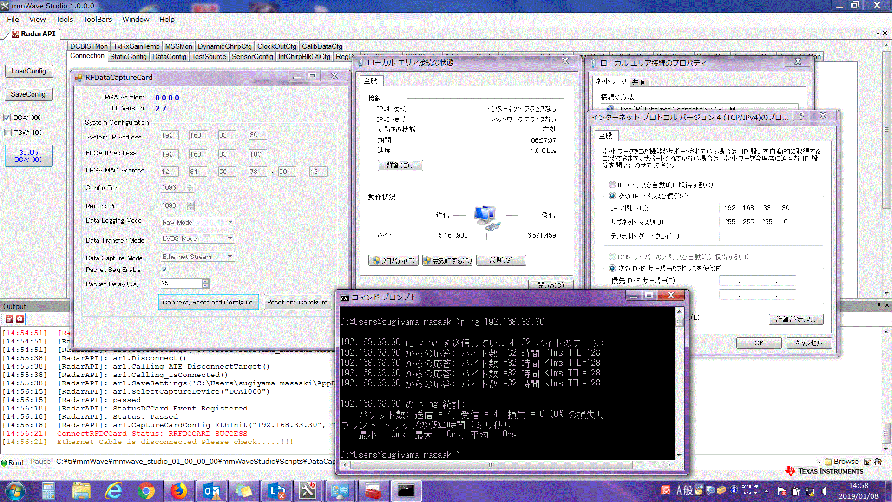Switch to the 共有 tab in properties window

coord(639,82)
